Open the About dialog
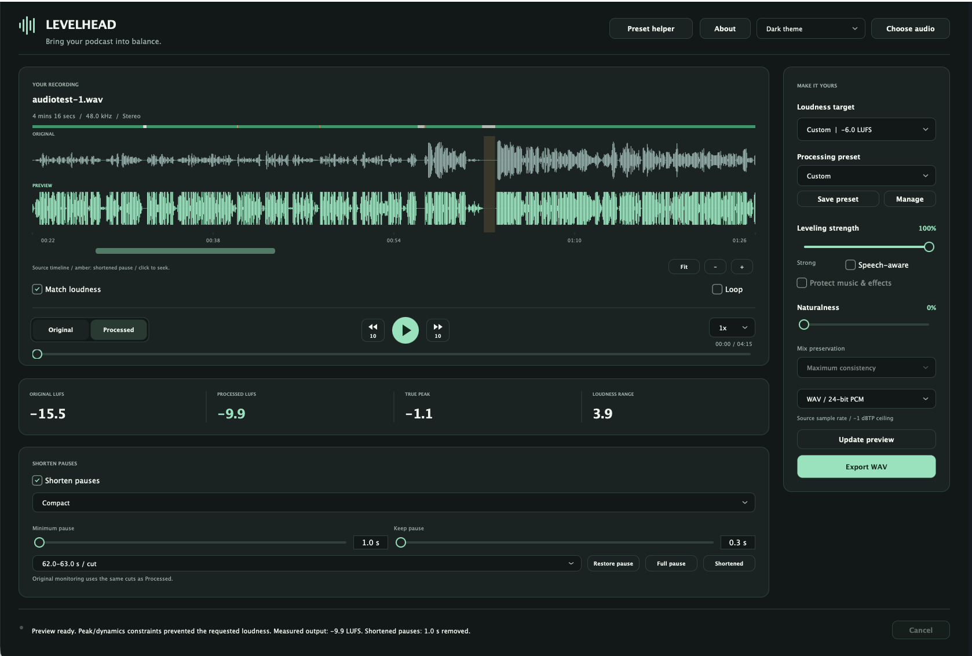The image size is (972, 656). pyautogui.click(x=725, y=28)
